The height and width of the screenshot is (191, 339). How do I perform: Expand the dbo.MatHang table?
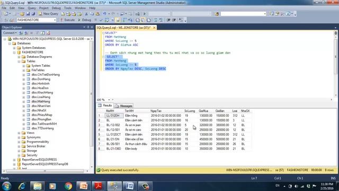pos(24,101)
